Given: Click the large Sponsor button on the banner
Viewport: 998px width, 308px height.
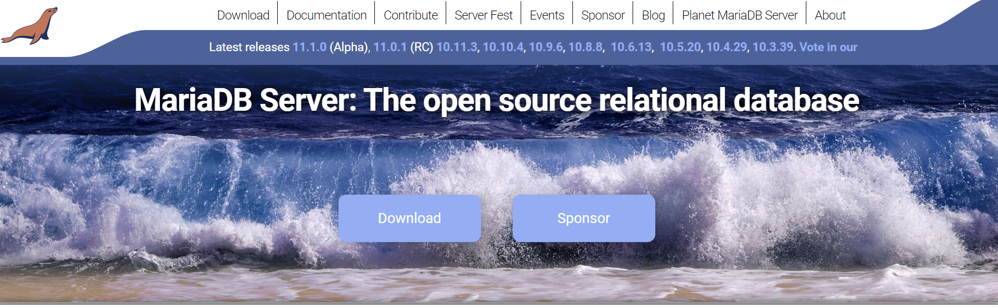Looking at the screenshot, I should 584,218.
